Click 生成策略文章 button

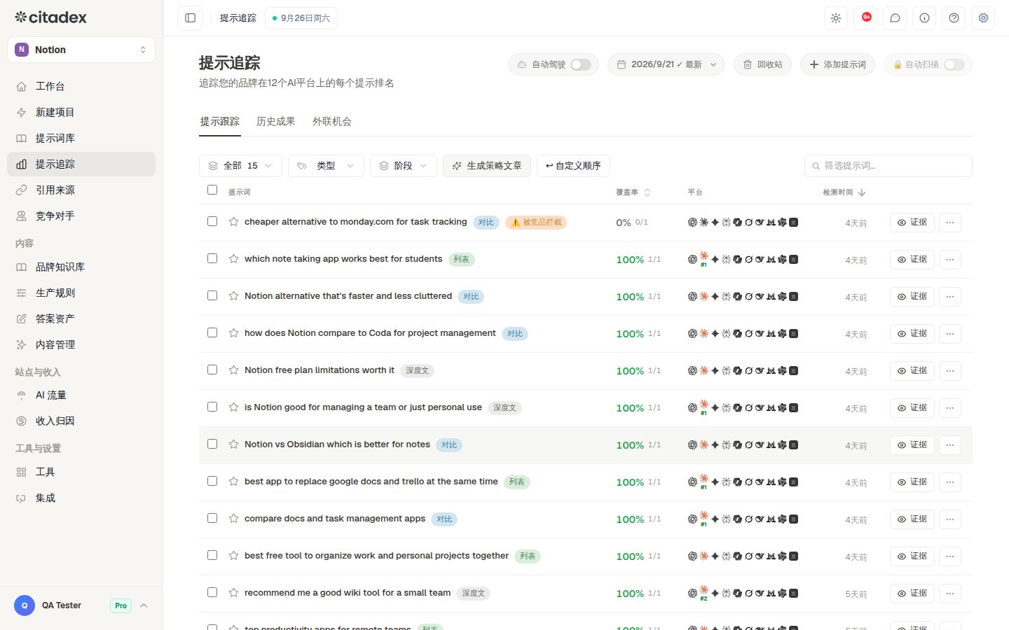pyautogui.click(x=487, y=166)
